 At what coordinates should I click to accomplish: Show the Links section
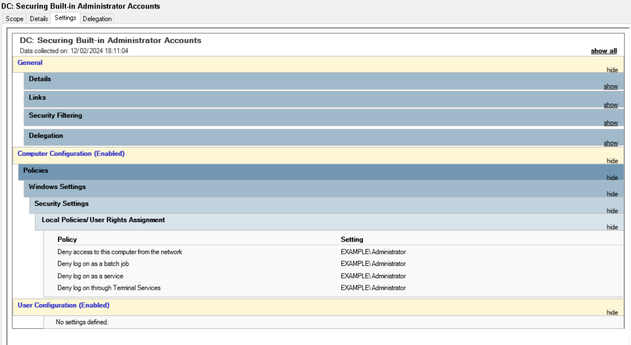610,105
